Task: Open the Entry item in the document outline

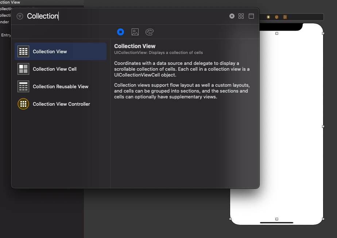Action: click(6, 35)
